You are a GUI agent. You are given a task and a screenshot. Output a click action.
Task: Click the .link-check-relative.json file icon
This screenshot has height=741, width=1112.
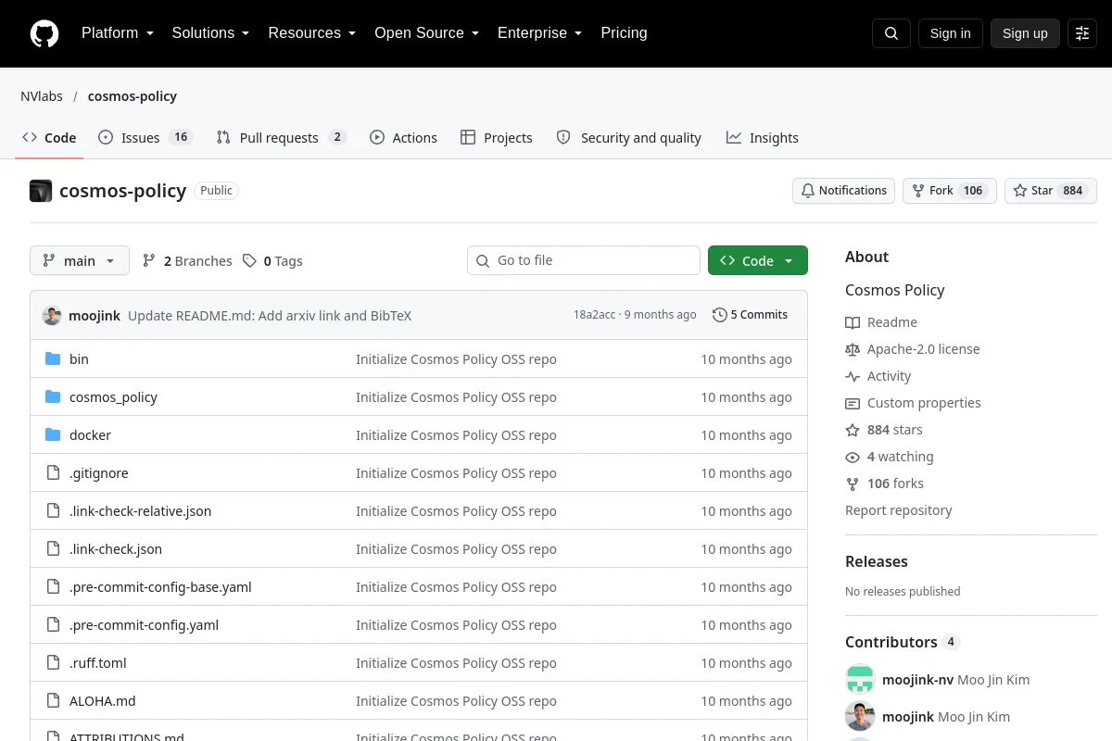tap(53, 511)
